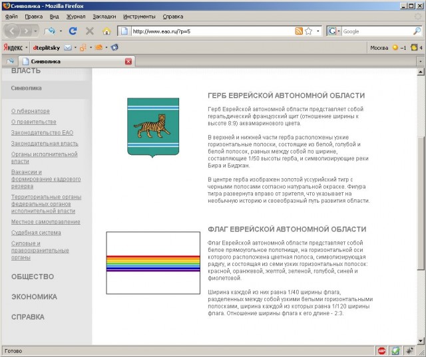The image size is (426, 357).
Task: Open dropdown next to the overlapping squares icon
Action: coord(91,48)
